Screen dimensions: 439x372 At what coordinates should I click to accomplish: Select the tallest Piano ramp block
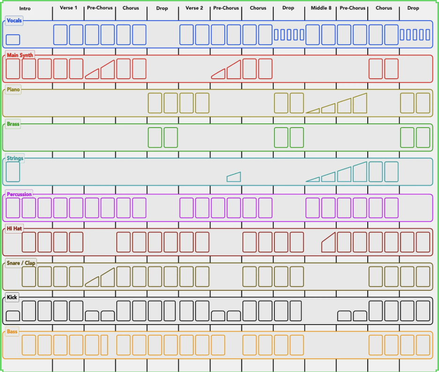point(360,103)
